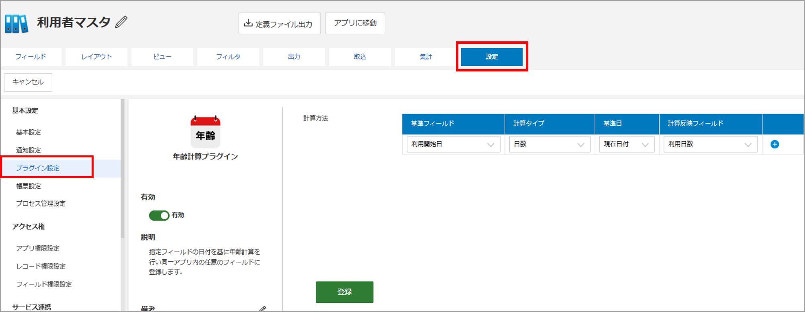Screen dimensions: 805x312
Task: Switch to the 取込 tab
Action: 360,57
